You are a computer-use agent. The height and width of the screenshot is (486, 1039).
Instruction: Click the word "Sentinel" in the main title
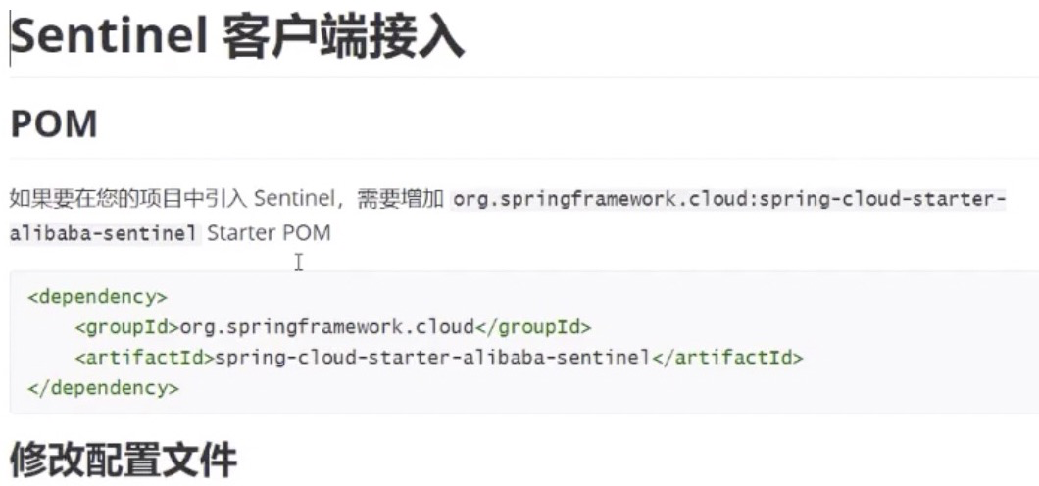click(x=109, y=38)
